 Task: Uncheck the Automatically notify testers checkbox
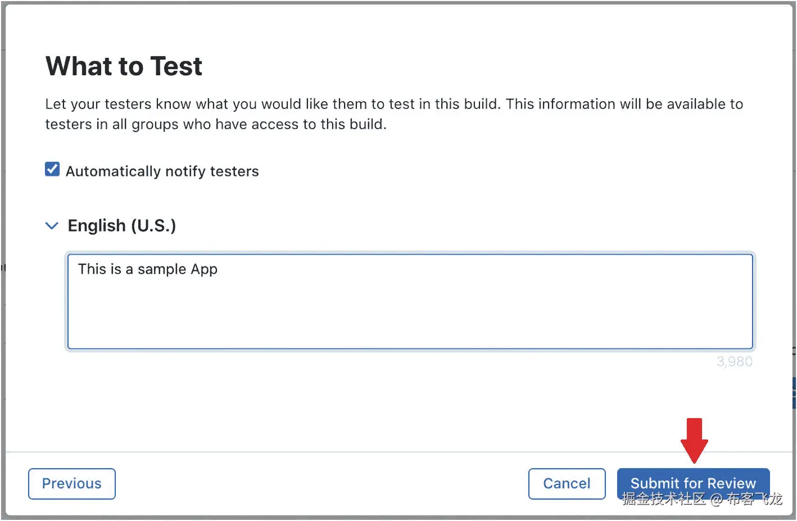52,169
